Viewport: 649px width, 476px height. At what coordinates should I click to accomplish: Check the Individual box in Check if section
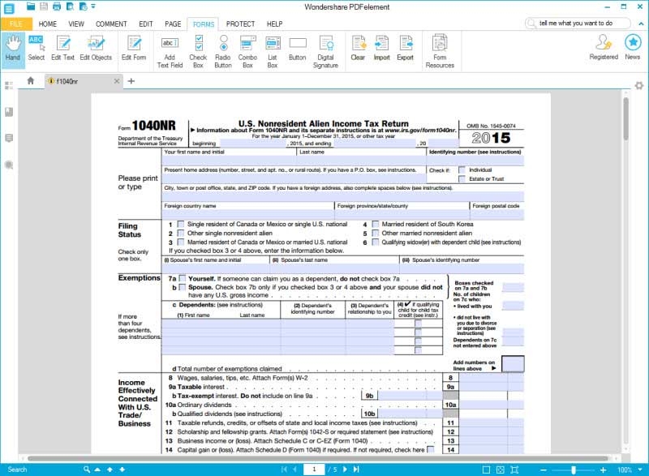click(462, 170)
